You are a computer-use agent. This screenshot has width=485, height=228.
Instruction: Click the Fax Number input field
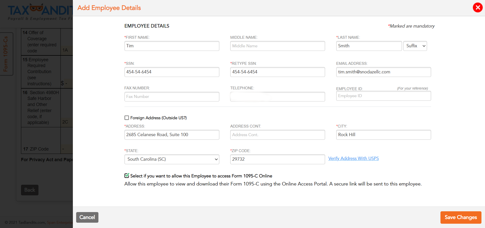pos(172,96)
